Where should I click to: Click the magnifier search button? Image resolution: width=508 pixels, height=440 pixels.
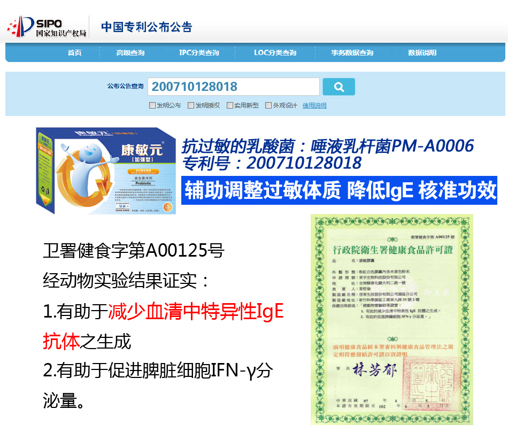339,87
